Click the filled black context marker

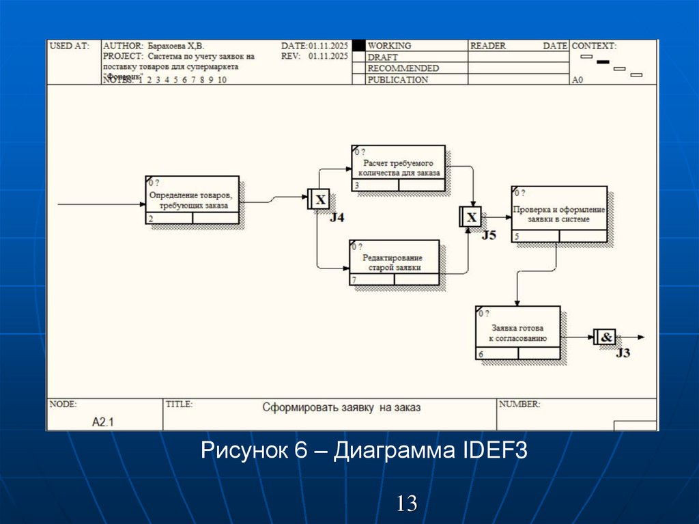click(x=603, y=62)
